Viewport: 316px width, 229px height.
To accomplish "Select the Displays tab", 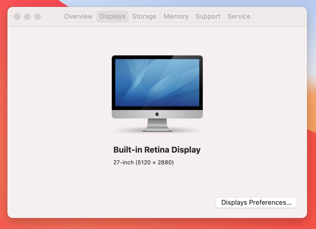I will click(112, 16).
